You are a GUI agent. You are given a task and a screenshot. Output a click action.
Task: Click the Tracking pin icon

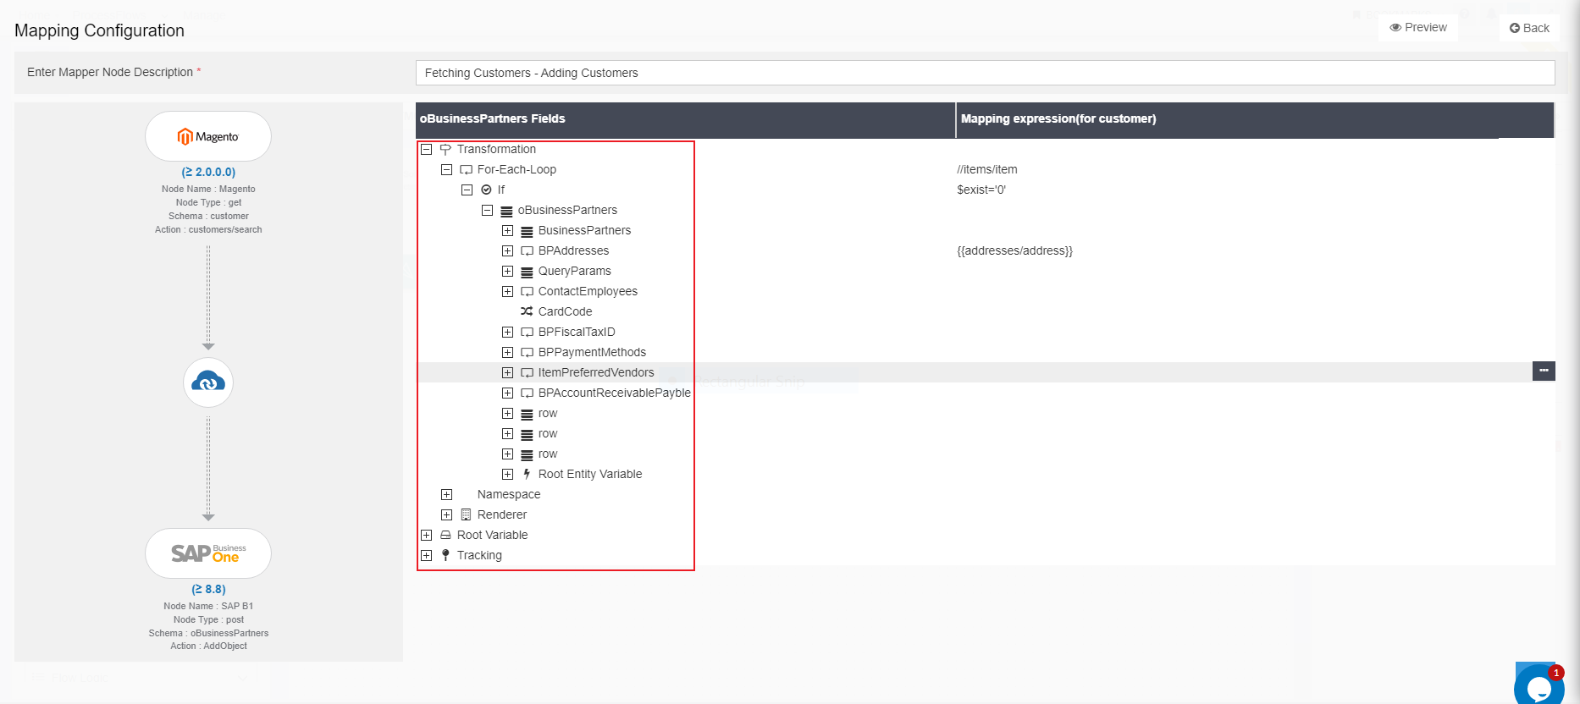[x=445, y=555]
